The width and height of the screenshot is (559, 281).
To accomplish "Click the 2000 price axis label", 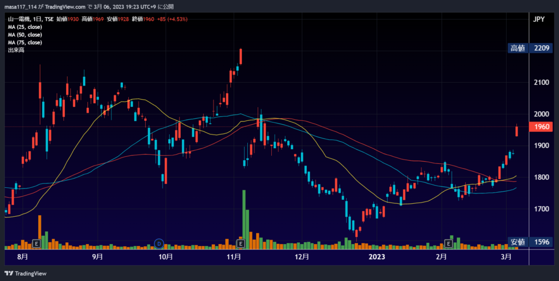I will tap(541, 114).
